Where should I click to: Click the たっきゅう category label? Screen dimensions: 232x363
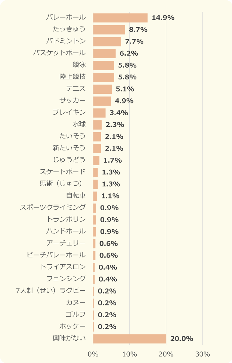click(x=69, y=29)
